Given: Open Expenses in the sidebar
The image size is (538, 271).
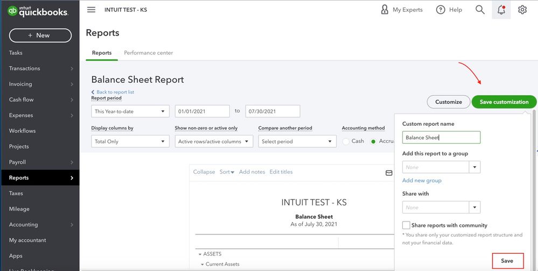Looking at the screenshot, I should [x=21, y=115].
